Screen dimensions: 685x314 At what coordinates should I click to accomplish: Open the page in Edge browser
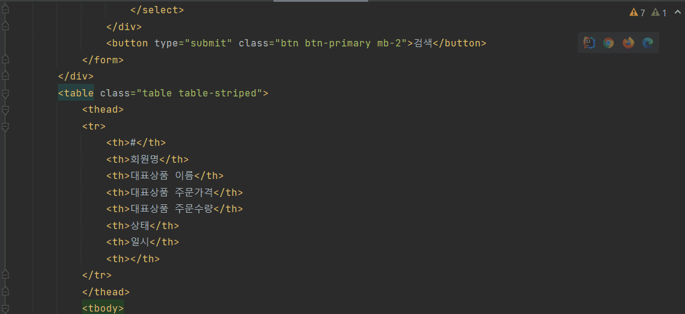click(648, 42)
